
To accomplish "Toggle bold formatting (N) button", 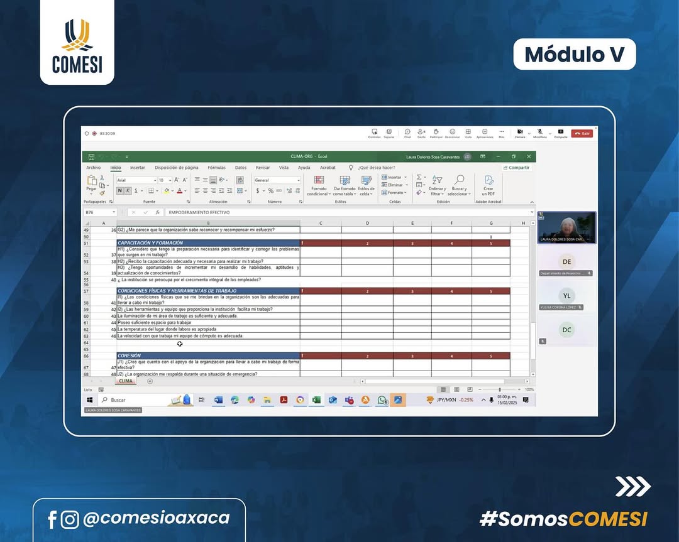I will (x=119, y=190).
